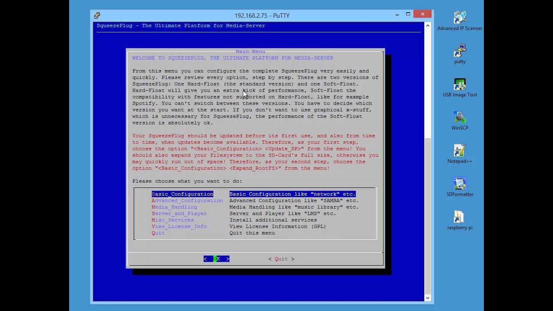Screen dimensions: 553x311
Task: Click the 'SqueezePlug - The Ultimate Platform' header line
Action: coord(181,25)
